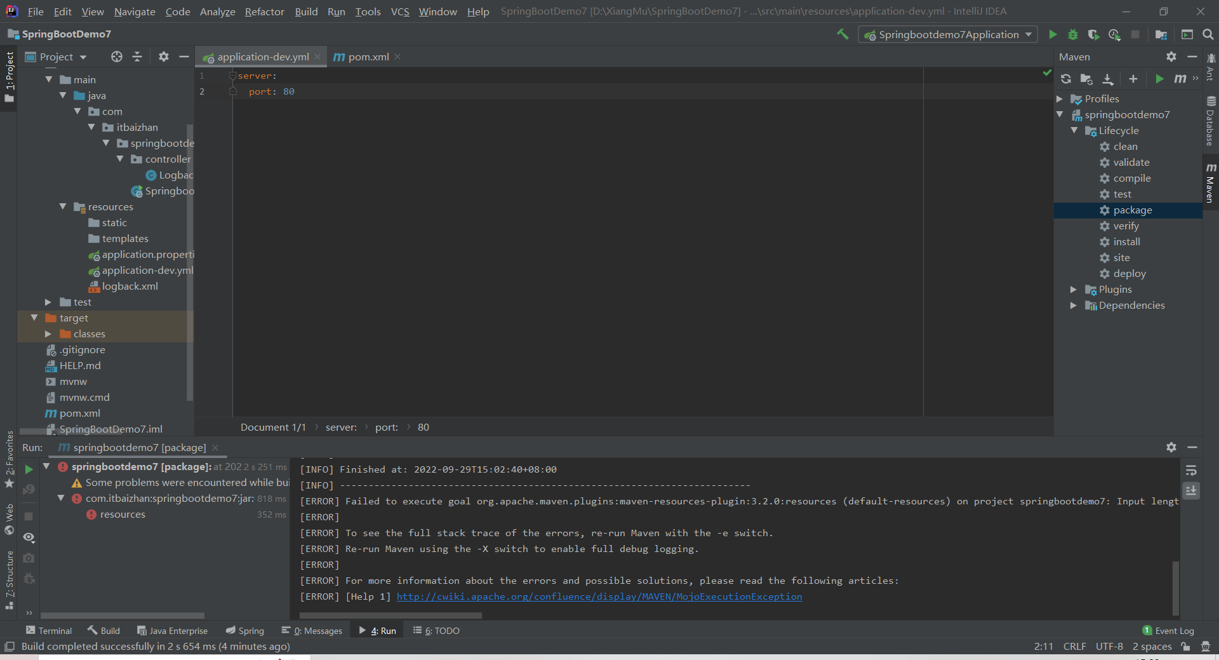
Task: Execute Maven goal 'm' icon
Action: tap(1180, 79)
